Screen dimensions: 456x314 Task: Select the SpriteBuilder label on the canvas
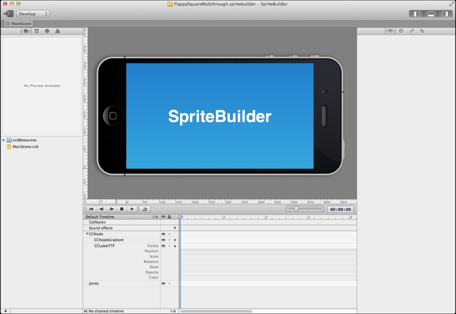[x=220, y=117]
